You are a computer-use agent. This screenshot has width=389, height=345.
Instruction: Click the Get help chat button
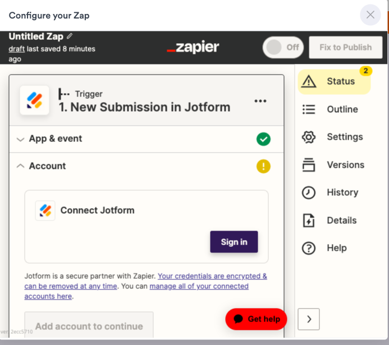256,319
